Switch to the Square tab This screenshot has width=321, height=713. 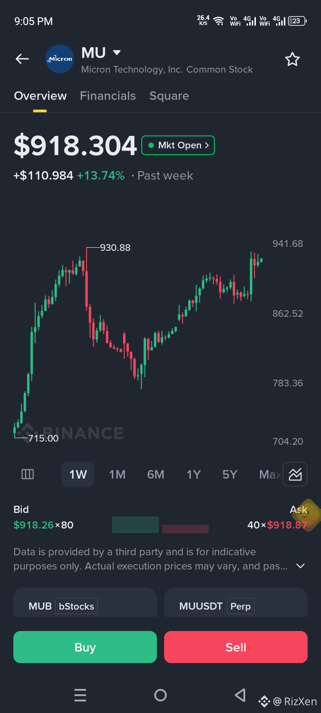point(169,96)
